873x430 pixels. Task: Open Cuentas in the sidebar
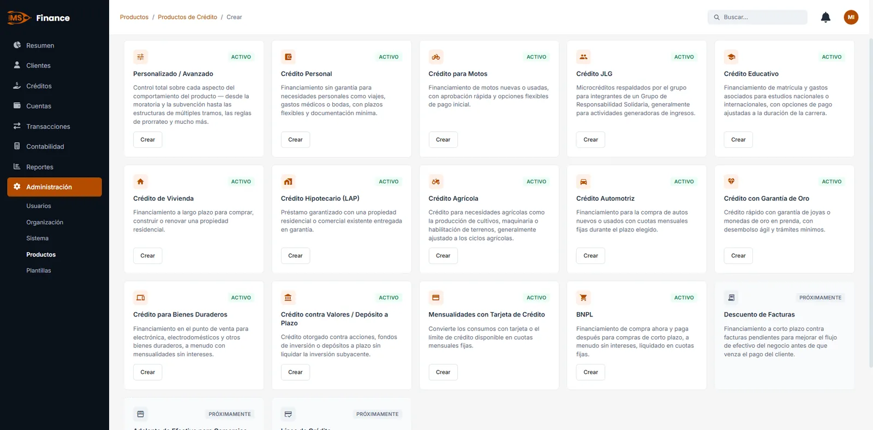click(55, 106)
